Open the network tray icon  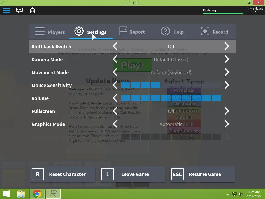click(x=234, y=194)
